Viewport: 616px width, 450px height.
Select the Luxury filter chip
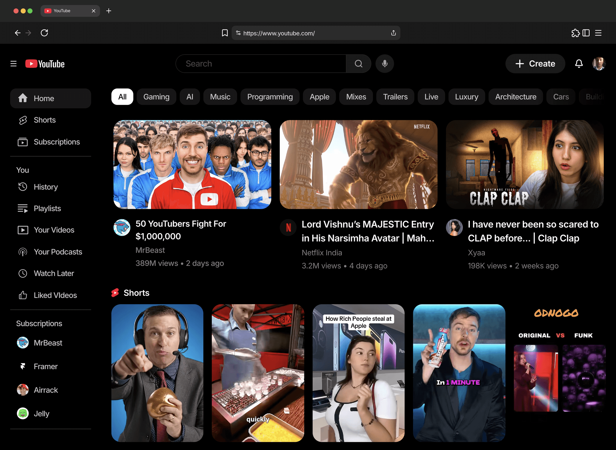(467, 97)
